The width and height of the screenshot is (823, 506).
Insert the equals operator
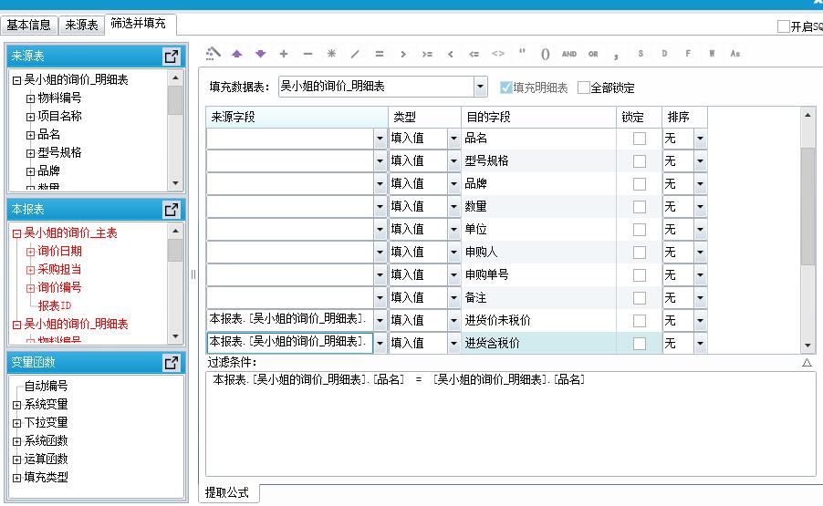380,54
